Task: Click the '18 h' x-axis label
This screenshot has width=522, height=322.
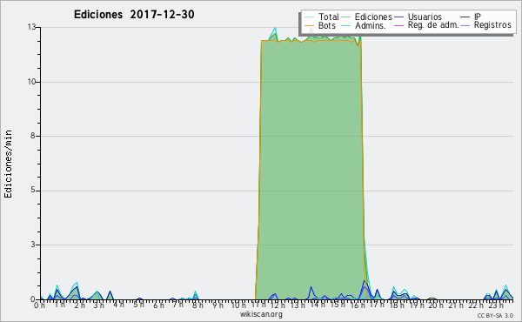Action: tap(397, 305)
